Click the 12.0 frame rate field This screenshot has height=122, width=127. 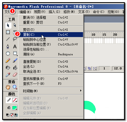118,68
